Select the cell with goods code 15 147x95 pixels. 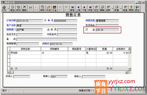tap(54, 53)
